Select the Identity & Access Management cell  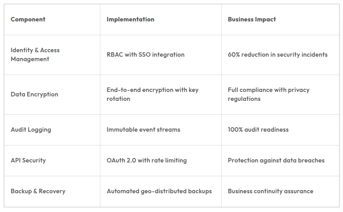tap(35, 54)
